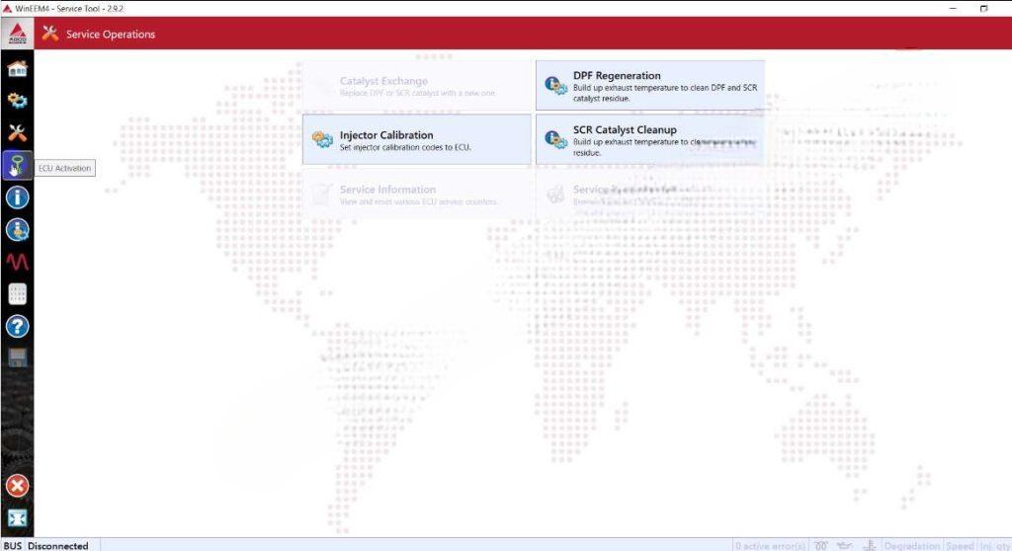Click the gears settings icon in sidebar
Screen dimensions: 1012x551
[17, 101]
